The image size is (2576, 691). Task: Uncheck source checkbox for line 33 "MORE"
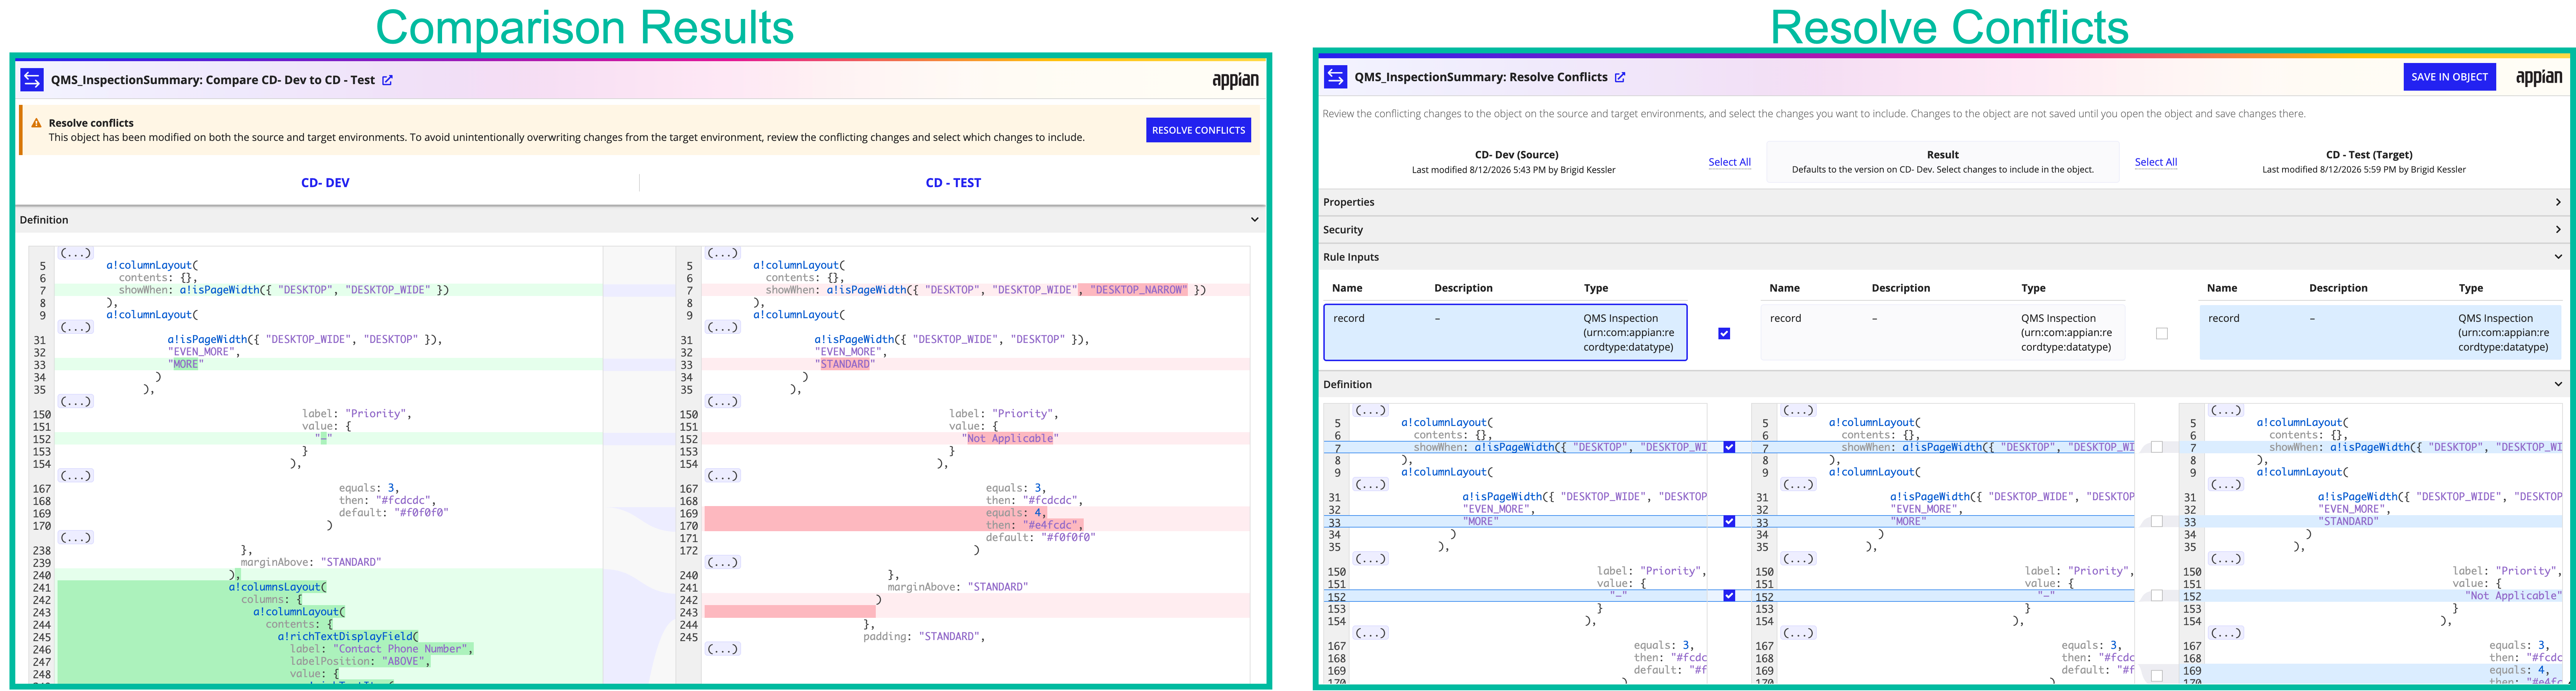[x=1729, y=521]
